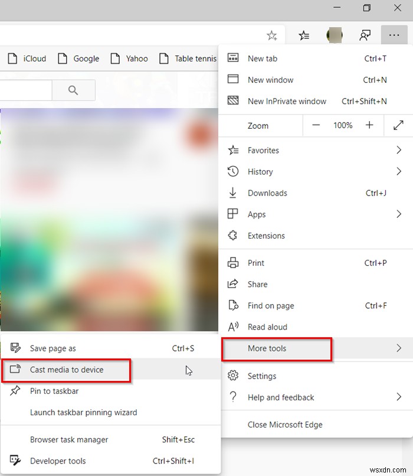Add this page to favorites star
The width and height of the screenshot is (413, 476).
point(271,35)
